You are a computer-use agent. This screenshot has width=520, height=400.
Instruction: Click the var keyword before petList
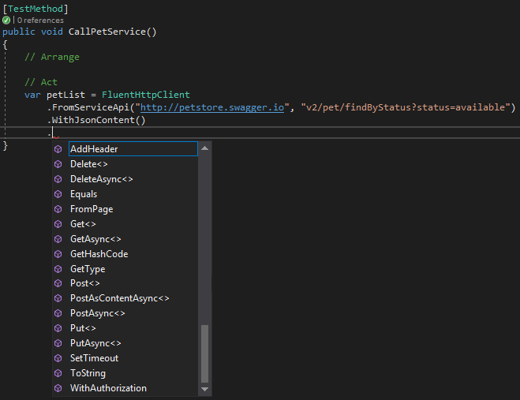point(32,95)
